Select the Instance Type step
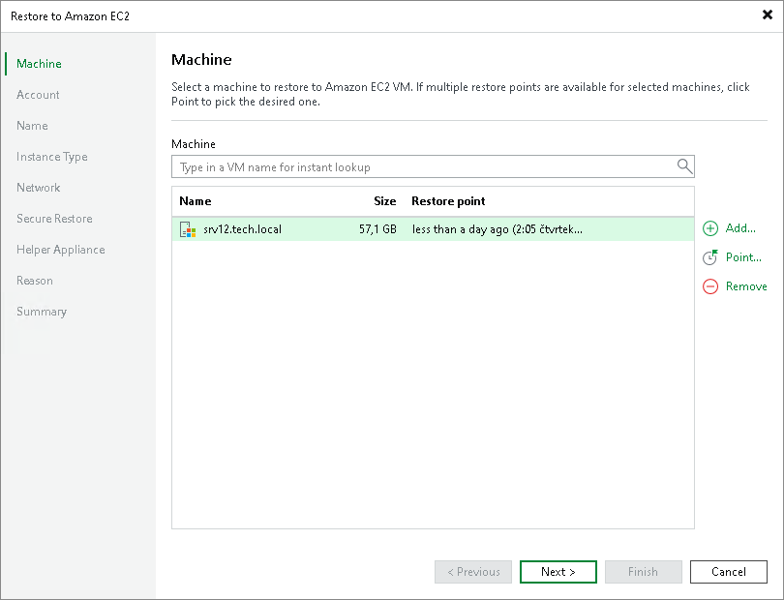The image size is (784, 600). (x=50, y=157)
